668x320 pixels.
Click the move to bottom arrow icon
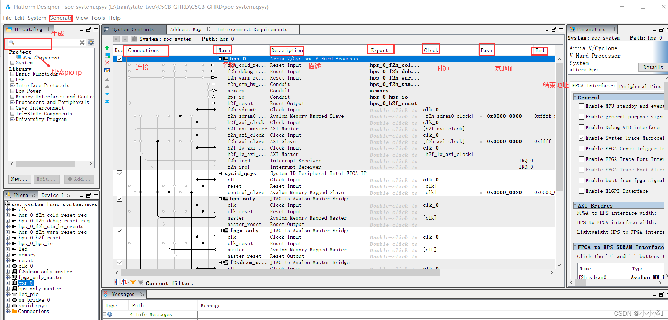107,101
